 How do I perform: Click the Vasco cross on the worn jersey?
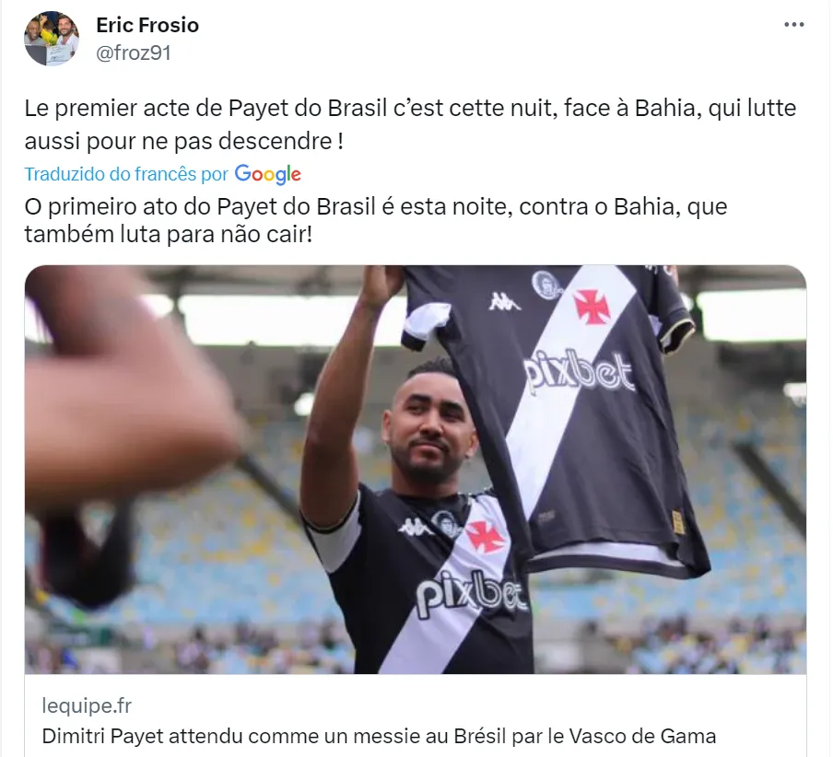tap(485, 536)
